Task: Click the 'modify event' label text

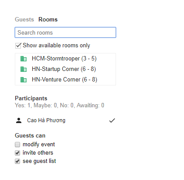Action: 39,145
